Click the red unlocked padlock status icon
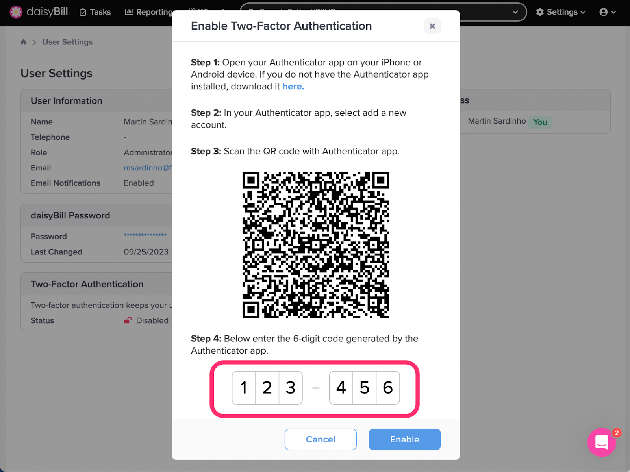 [128, 320]
